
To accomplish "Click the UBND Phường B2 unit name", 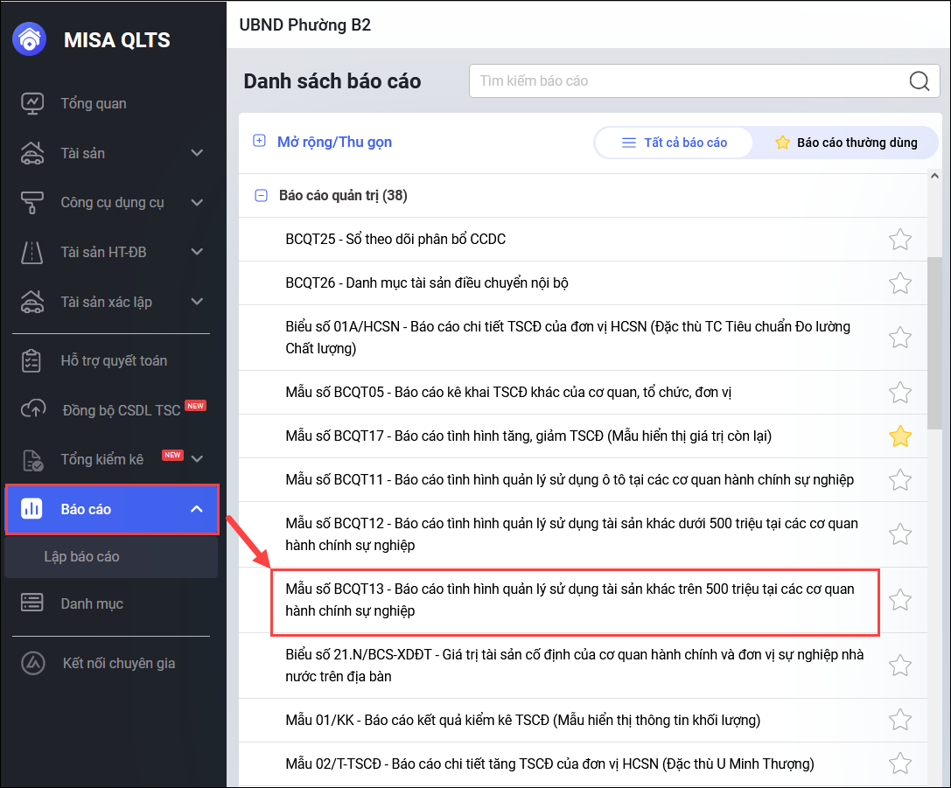I will point(305,24).
